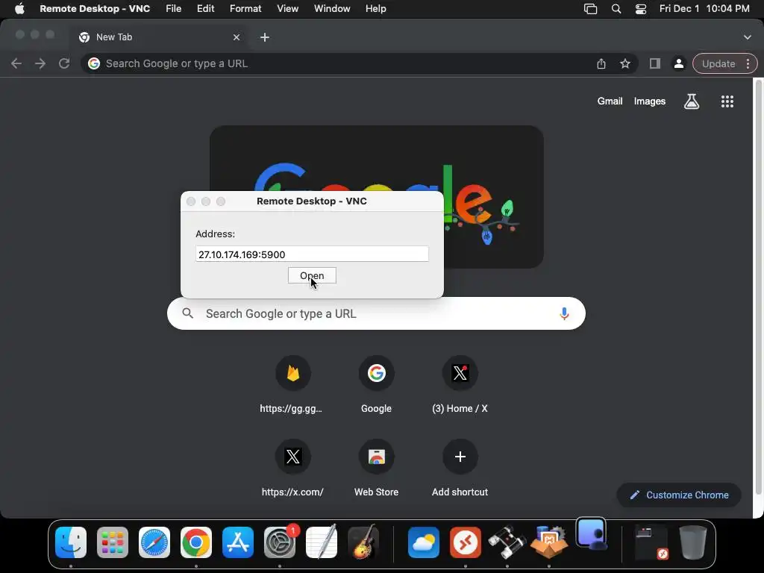Click the Spotlight search icon in menu bar

[x=616, y=9]
